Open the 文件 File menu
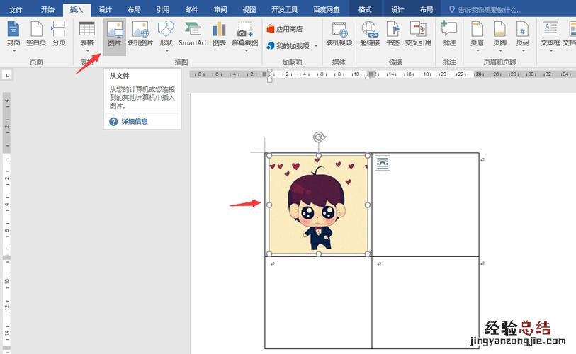 pos(16,9)
